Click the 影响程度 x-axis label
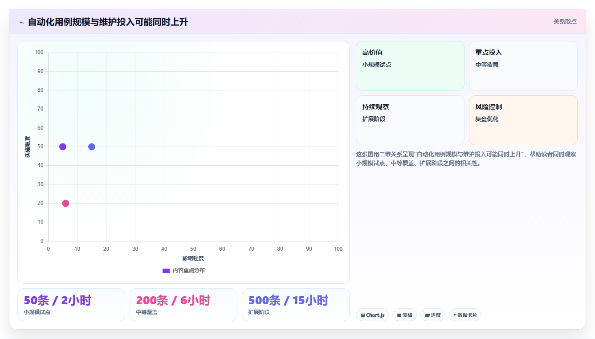The height and width of the screenshot is (339, 595). point(193,258)
